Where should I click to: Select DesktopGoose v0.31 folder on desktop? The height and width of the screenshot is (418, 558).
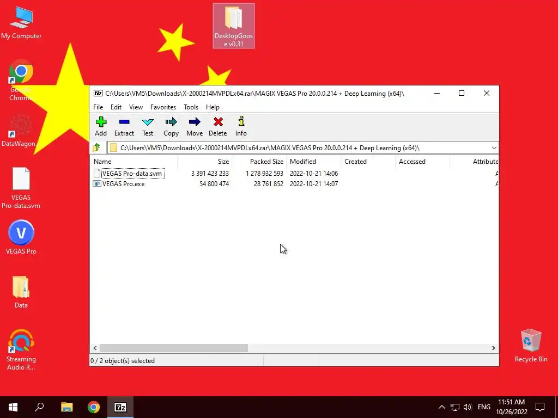click(234, 26)
